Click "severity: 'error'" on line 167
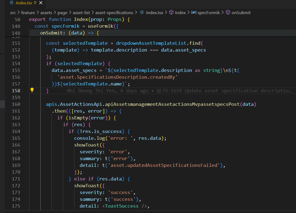The height and width of the screenshot is (213, 296). coord(103,152)
